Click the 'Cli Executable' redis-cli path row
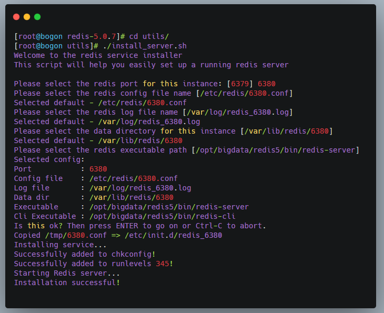This screenshot has width=384, height=313. tap(125, 217)
